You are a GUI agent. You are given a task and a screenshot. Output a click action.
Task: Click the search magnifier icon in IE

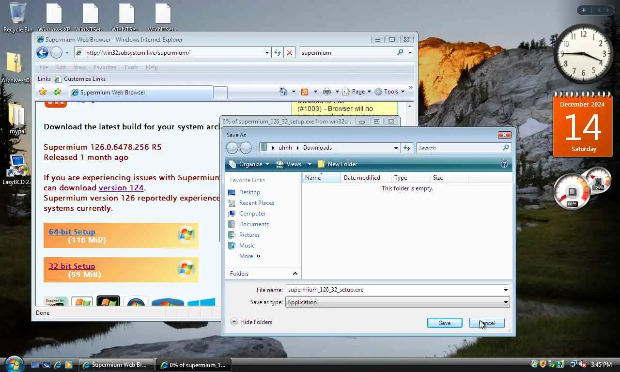pyautogui.click(x=400, y=52)
